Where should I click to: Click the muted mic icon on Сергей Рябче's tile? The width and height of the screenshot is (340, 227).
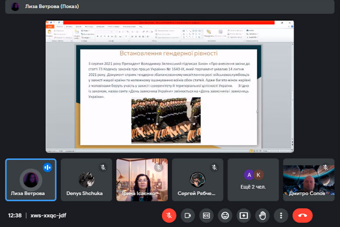coord(214,167)
